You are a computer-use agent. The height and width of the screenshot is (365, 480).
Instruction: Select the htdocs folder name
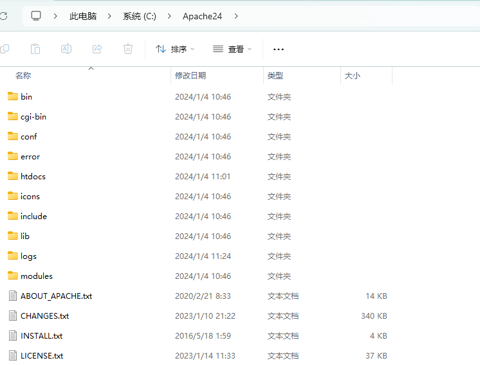point(33,176)
